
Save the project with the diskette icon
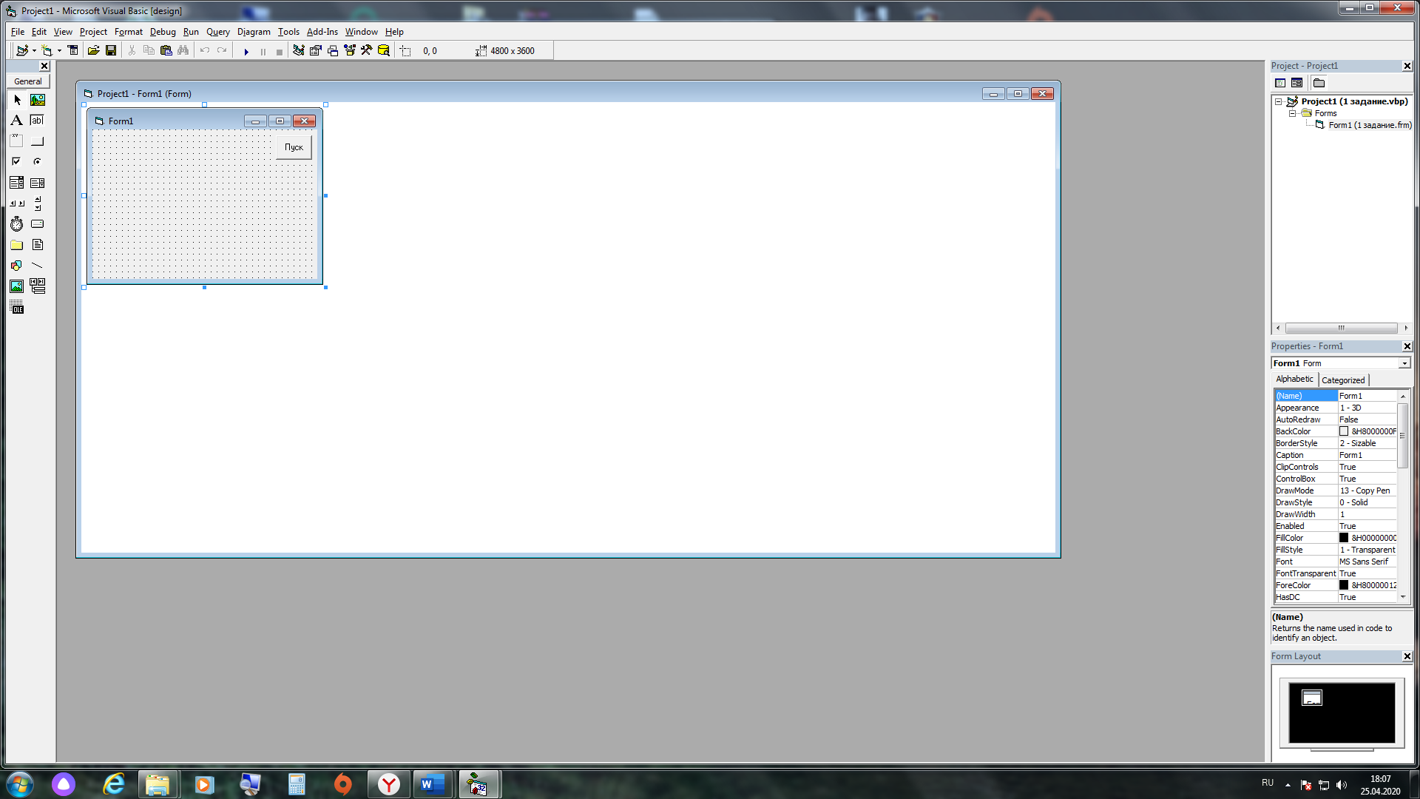point(111,50)
